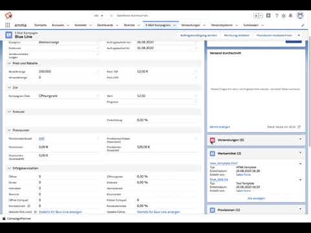Expand the Accounts tab chevron
This screenshot has height=233, width=311.
click(68, 25)
